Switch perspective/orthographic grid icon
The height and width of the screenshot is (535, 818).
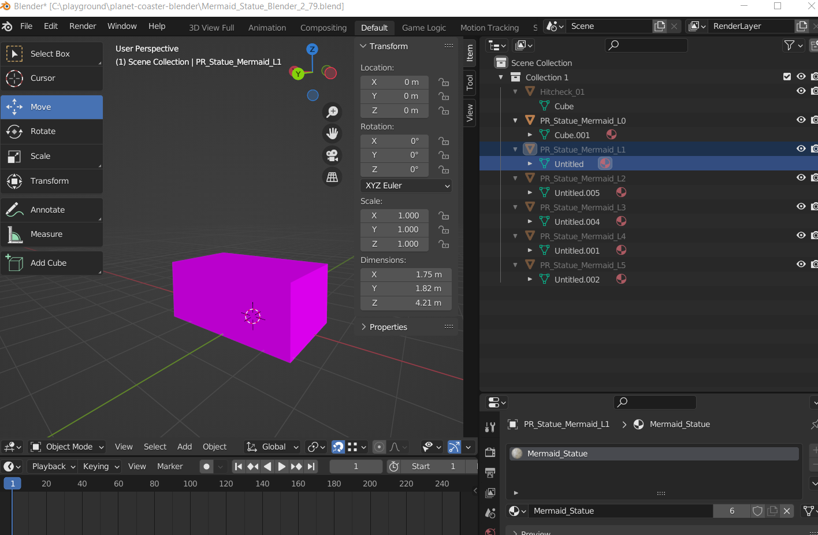(x=332, y=177)
